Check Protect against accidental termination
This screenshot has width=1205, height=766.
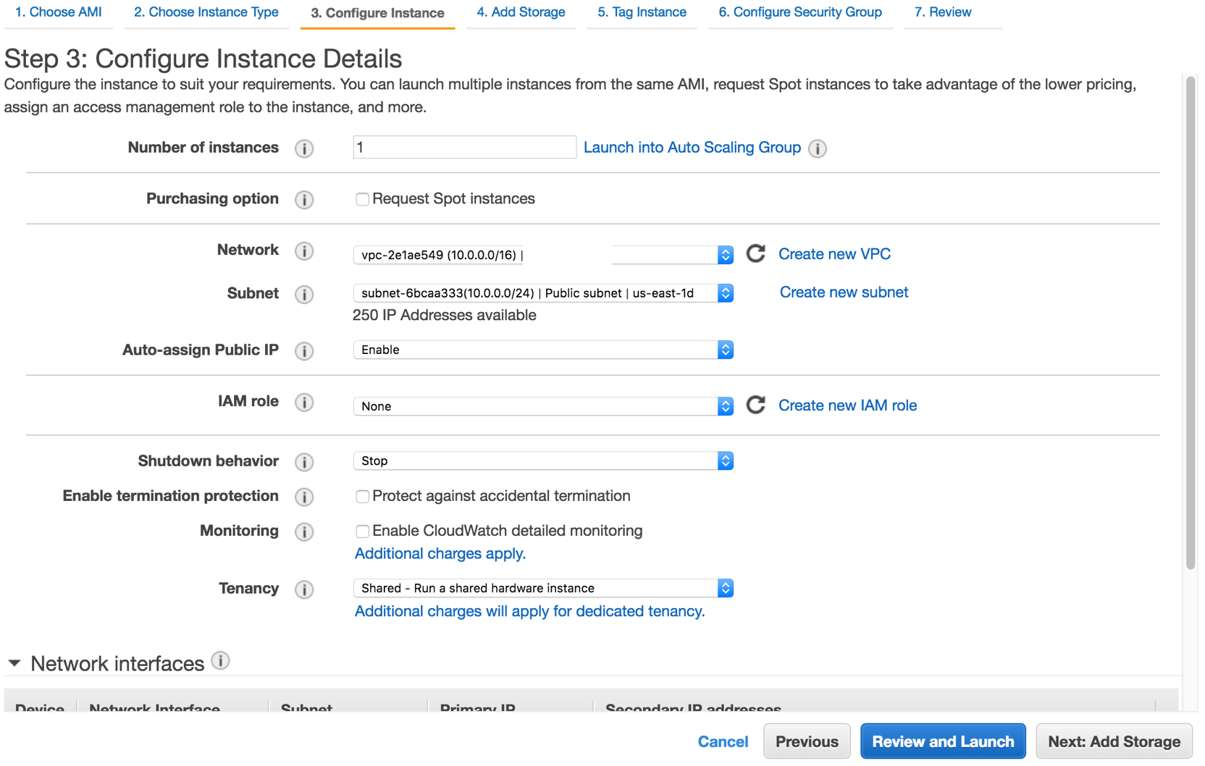pos(362,497)
